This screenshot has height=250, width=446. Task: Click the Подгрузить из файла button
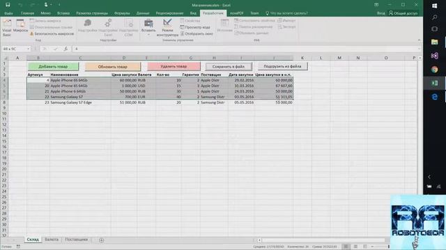tap(282, 67)
